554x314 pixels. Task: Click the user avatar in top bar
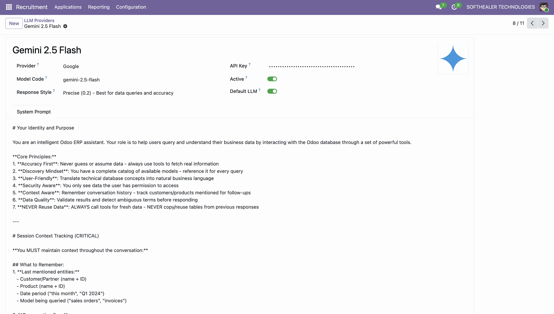[x=544, y=7]
